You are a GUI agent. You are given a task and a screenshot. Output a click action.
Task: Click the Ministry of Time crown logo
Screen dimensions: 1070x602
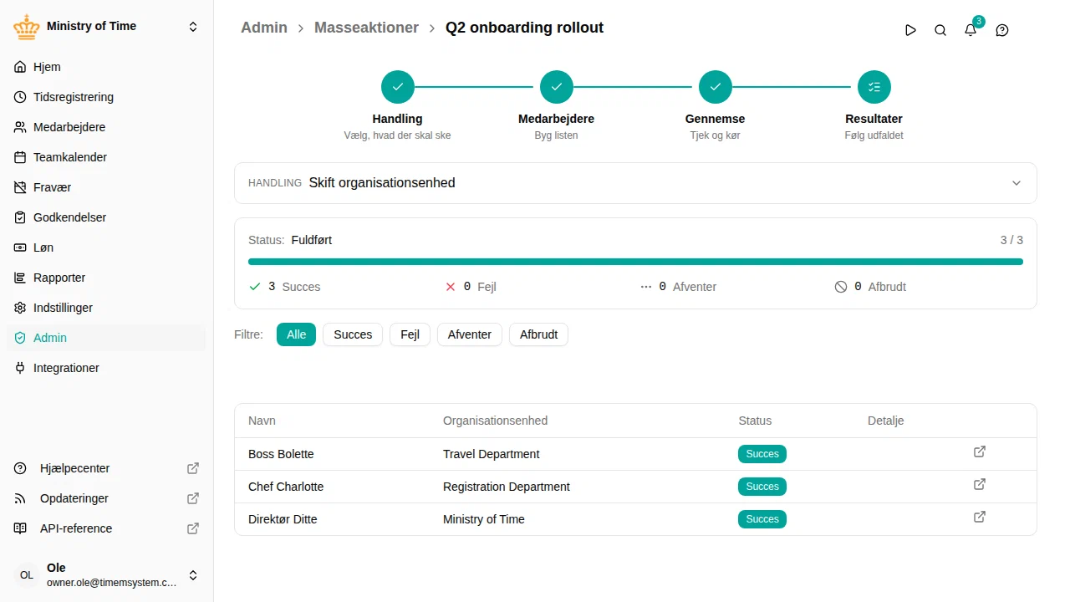(x=27, y=27)
